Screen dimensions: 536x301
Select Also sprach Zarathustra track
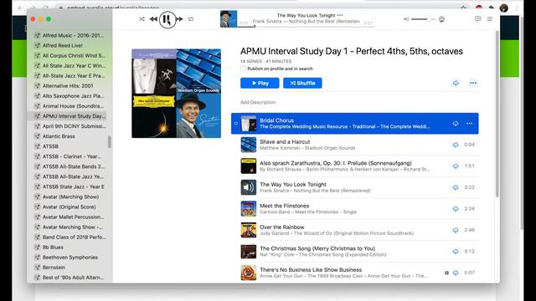[355, 166]
